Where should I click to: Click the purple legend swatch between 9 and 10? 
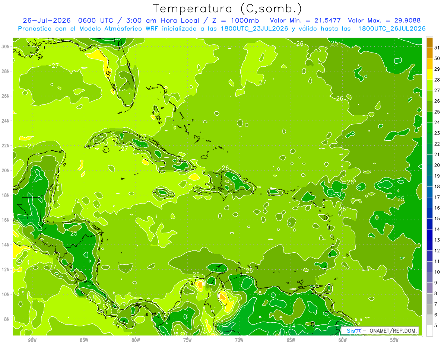[x=429, y=277]
